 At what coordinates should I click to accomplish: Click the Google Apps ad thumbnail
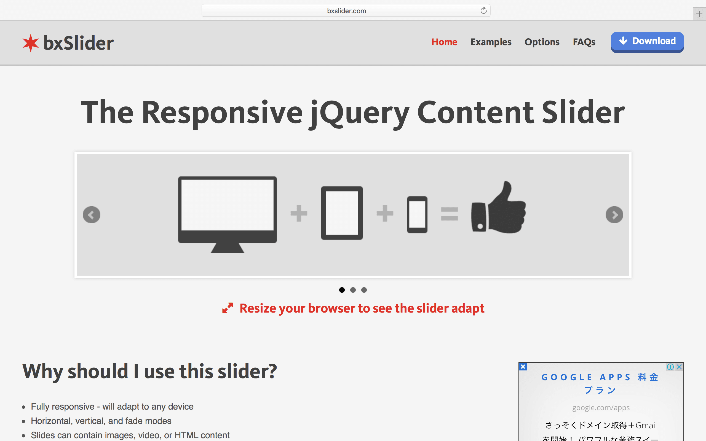point(601,401)
